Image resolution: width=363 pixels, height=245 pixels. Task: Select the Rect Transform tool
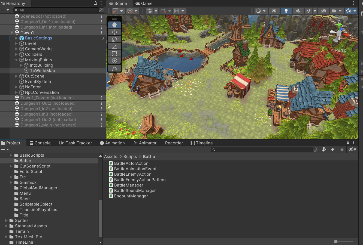pos(114,53)
